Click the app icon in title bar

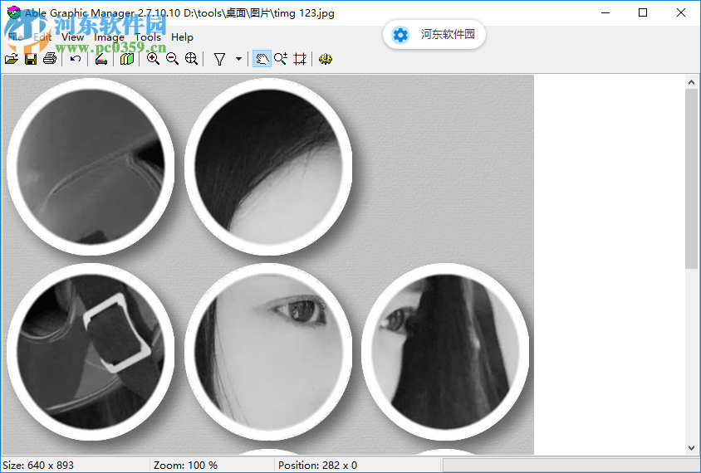(13, 12)
